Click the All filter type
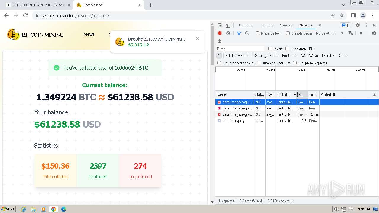The height and width of the screenshot is (213, 379). (x=219, y=56)
